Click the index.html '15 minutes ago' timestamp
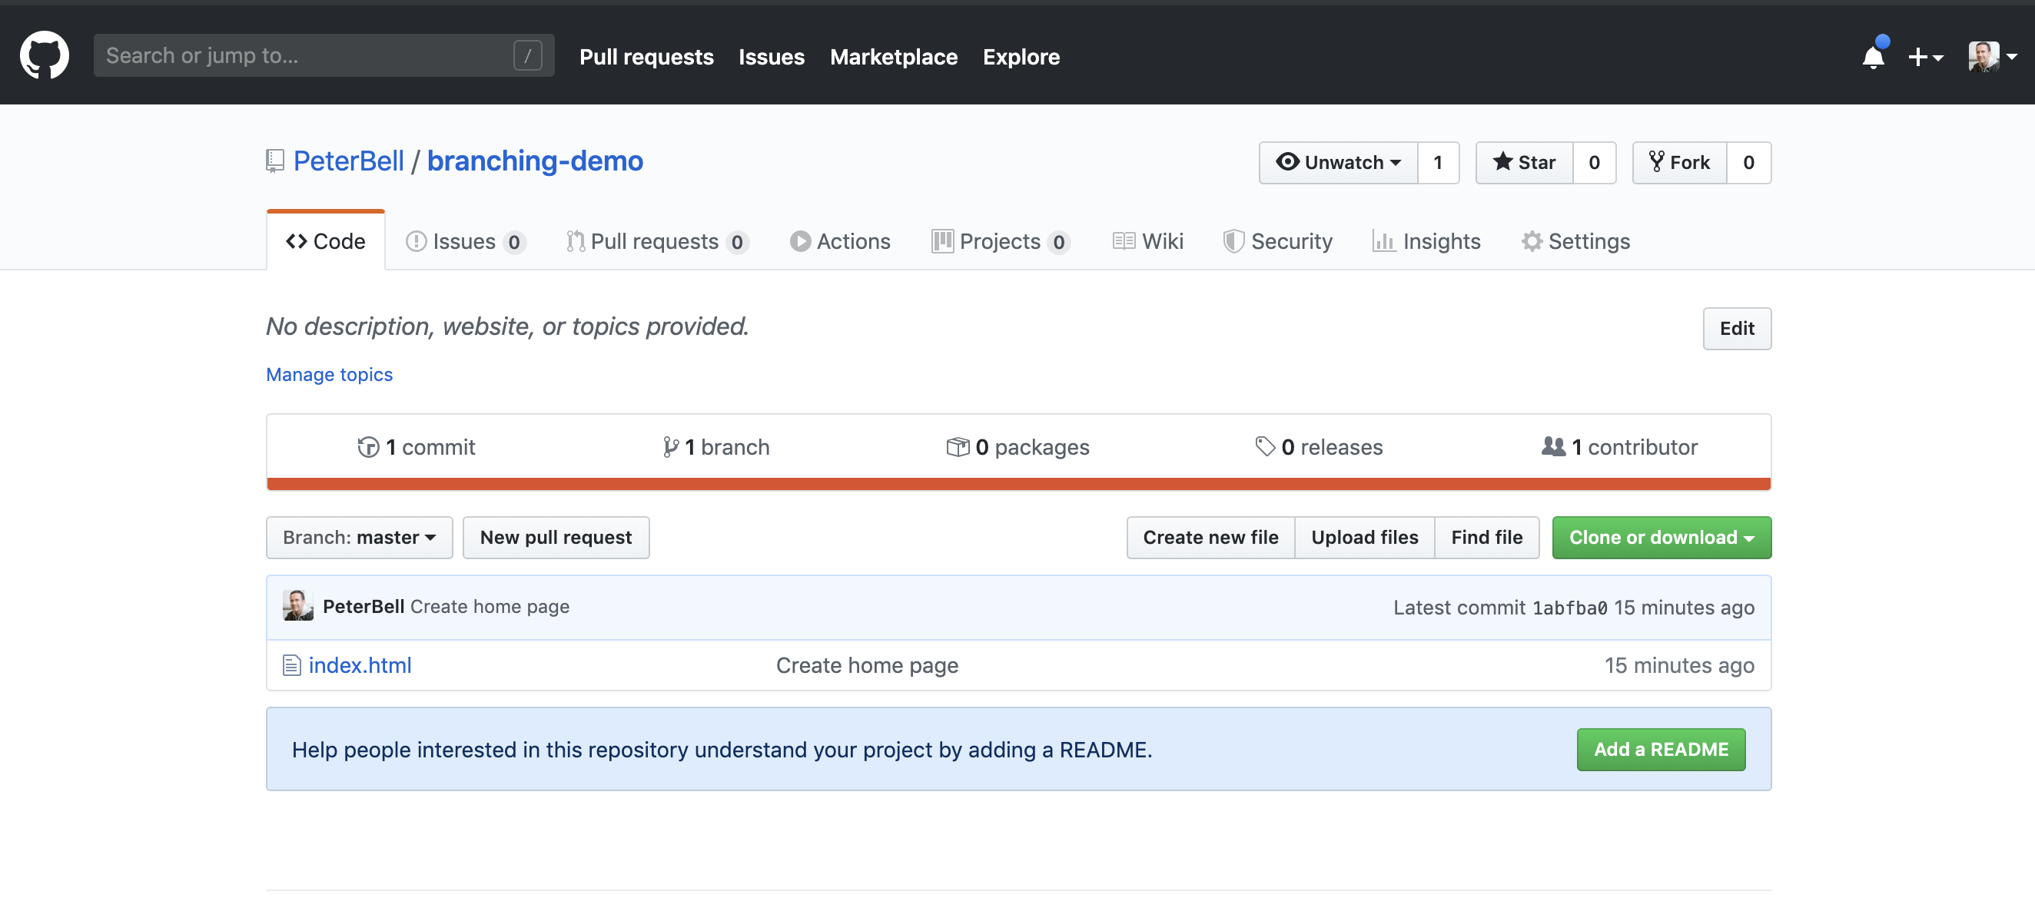This screenshot has height=911, width=2035. (x=1678, y=665)
